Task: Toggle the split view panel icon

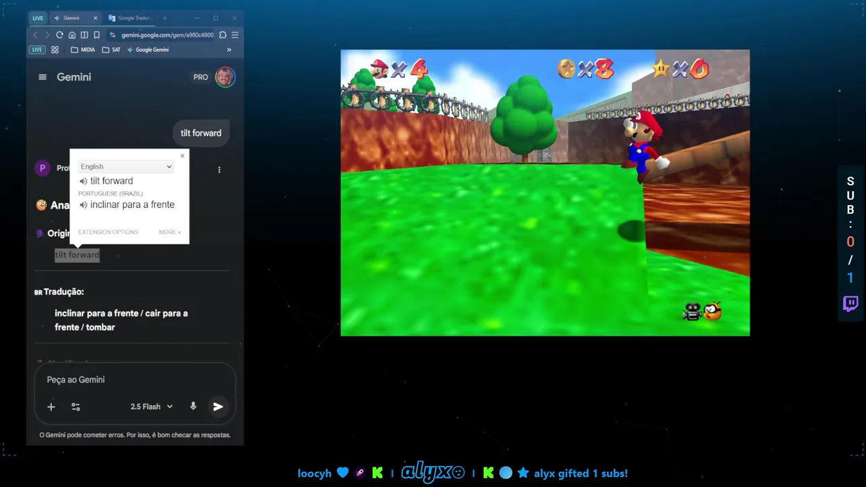Action: (84, 35)
